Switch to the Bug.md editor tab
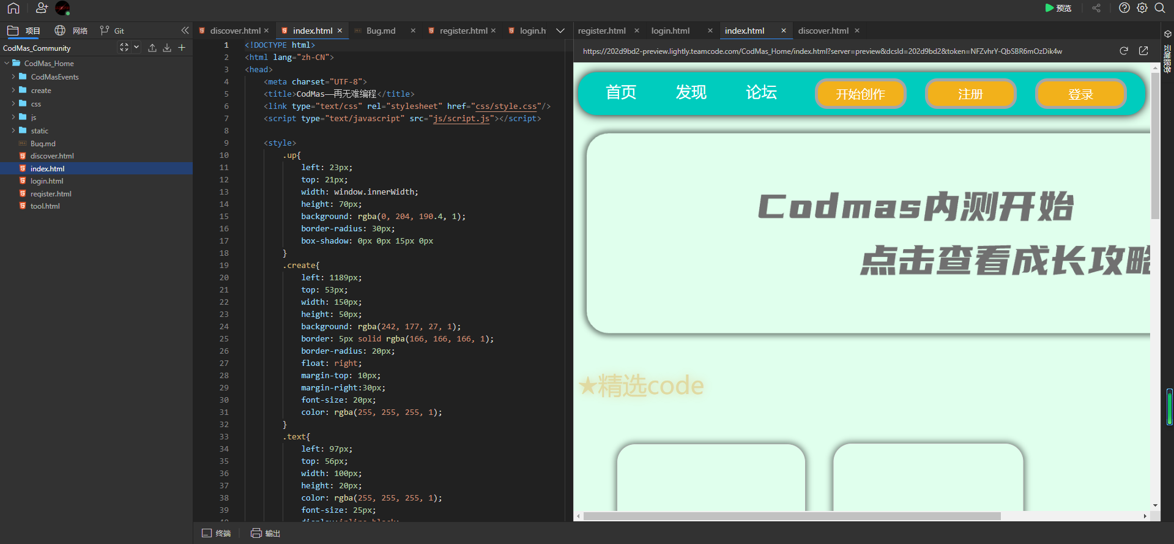This screenshot has width=1174, height=544. point(381,31)
